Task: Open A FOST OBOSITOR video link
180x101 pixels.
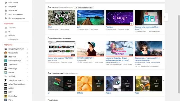Action: click(85, 58)
